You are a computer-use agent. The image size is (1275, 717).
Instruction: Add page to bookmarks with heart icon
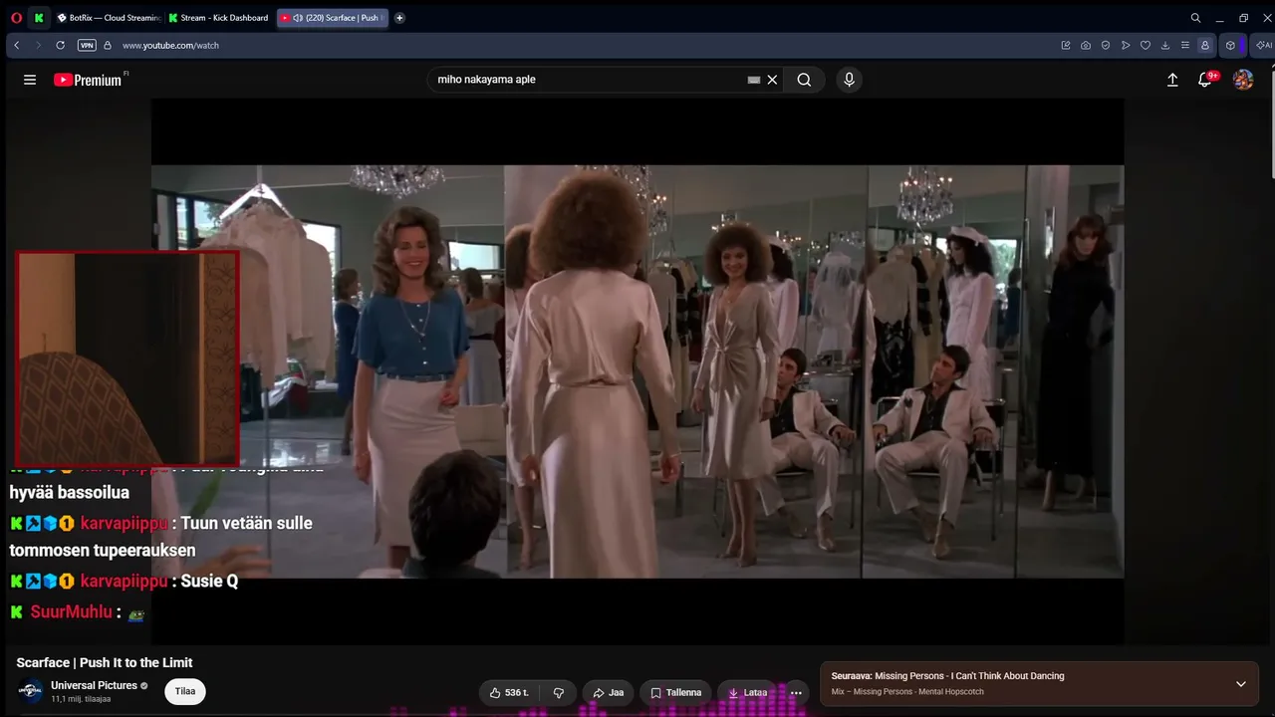coord(1146,45)
